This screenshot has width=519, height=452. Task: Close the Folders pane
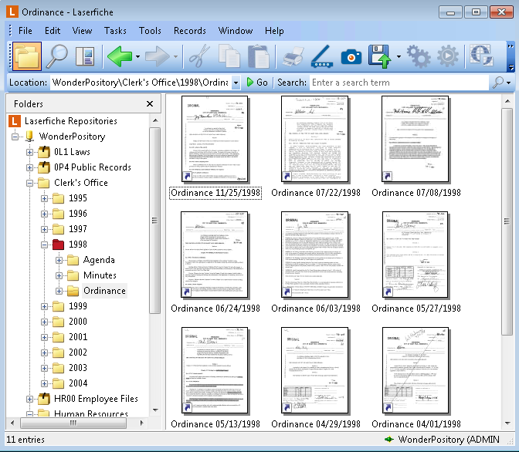pos(150,104)
